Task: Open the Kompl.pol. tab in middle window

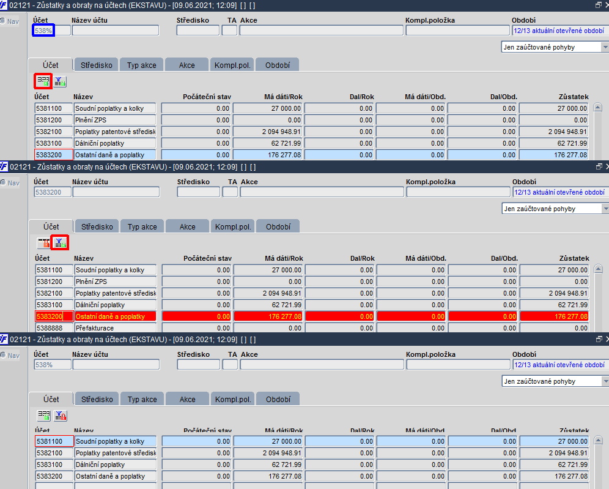Action: point(232,226)
